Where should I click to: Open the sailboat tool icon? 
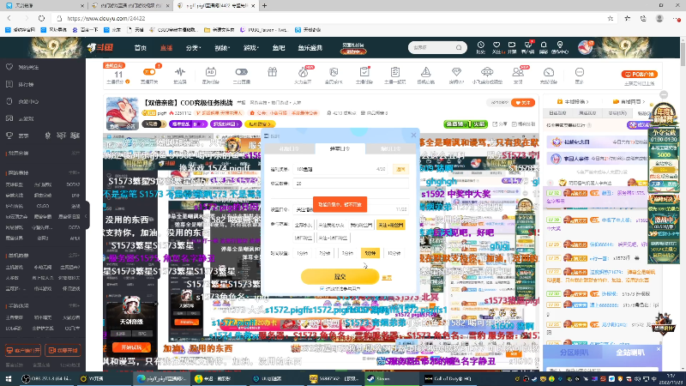[425, 72]
